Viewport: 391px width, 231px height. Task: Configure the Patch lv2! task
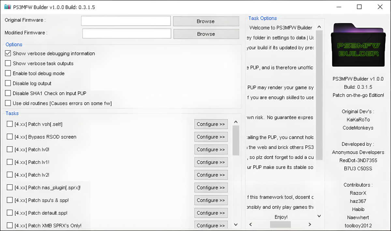tap(211, 175)
